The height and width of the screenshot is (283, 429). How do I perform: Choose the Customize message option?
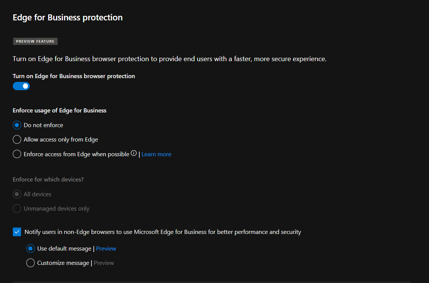[31, 263]
